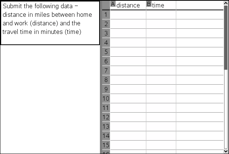229x154 pixels.
Task: Click the distance cell in row 1
Action: 128,15
